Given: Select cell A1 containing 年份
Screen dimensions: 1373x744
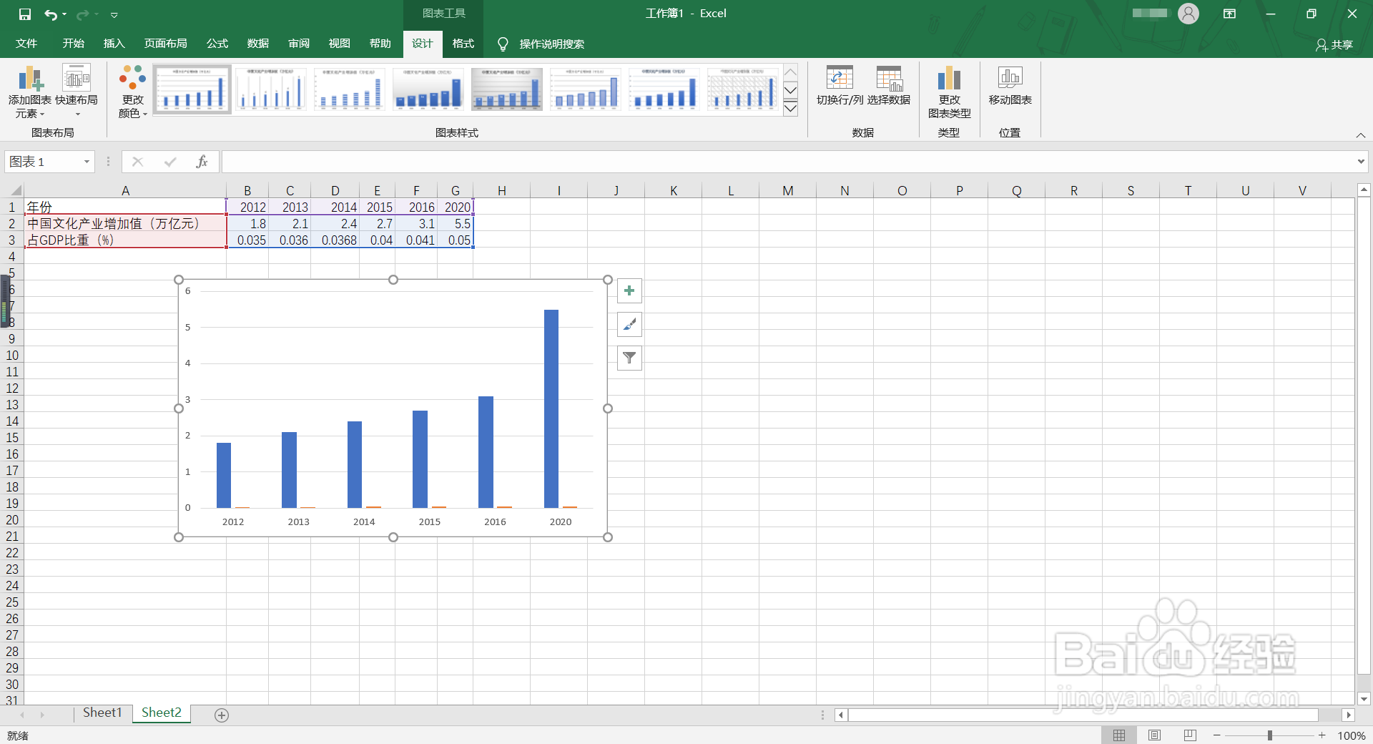Looking at the screenshot, I should (125, 207).
